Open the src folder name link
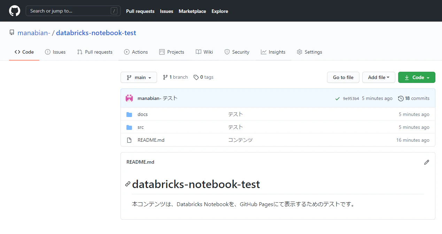 click(x=141, y=127)
